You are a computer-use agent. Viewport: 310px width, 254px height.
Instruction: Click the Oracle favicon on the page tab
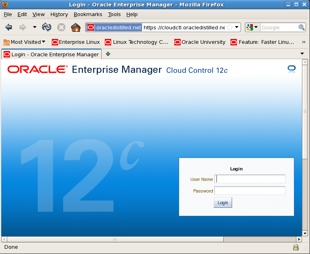pos(7,54)
